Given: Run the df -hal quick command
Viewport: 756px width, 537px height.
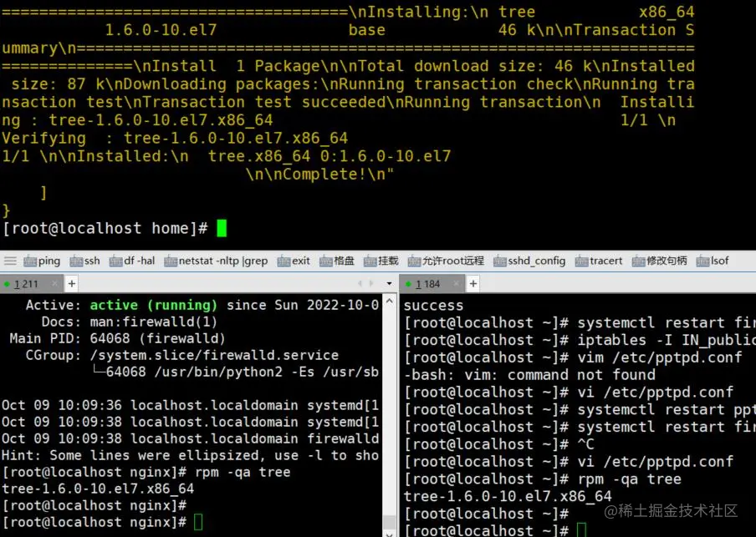Looking at the screenshot, I should point(132,261).
